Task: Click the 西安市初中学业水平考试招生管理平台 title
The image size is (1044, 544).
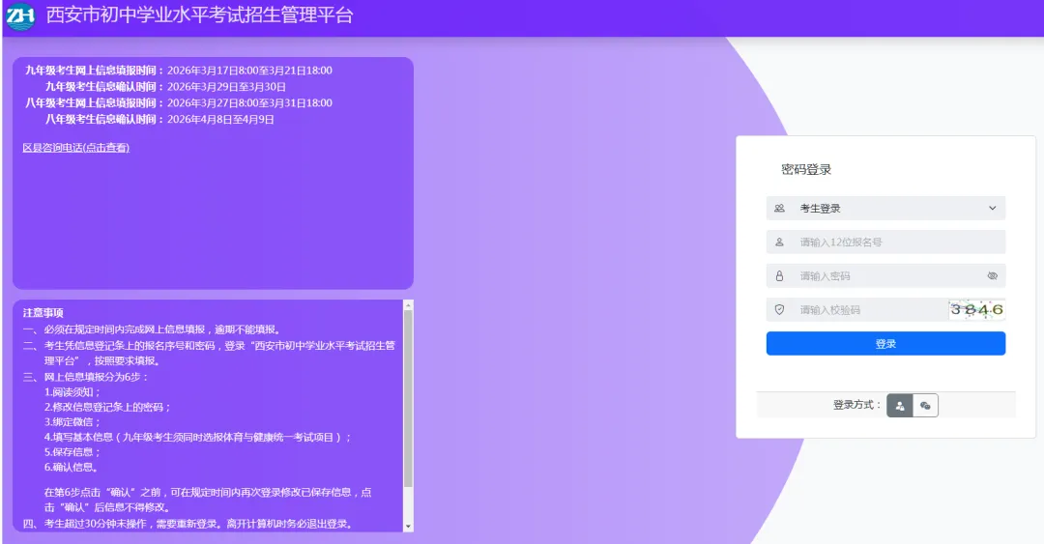Action: tap(199, 15)
